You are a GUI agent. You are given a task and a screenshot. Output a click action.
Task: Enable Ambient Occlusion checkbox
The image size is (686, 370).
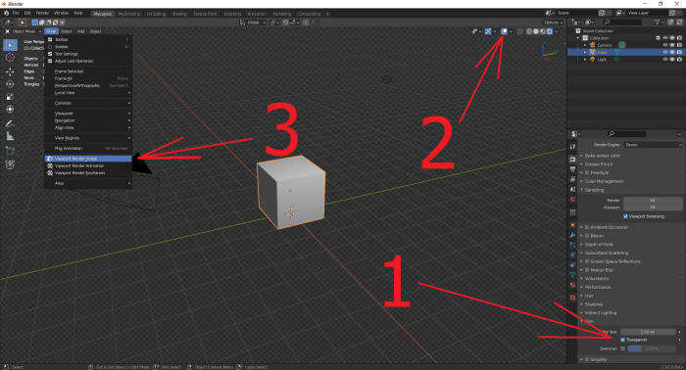[x=587, y=227]
